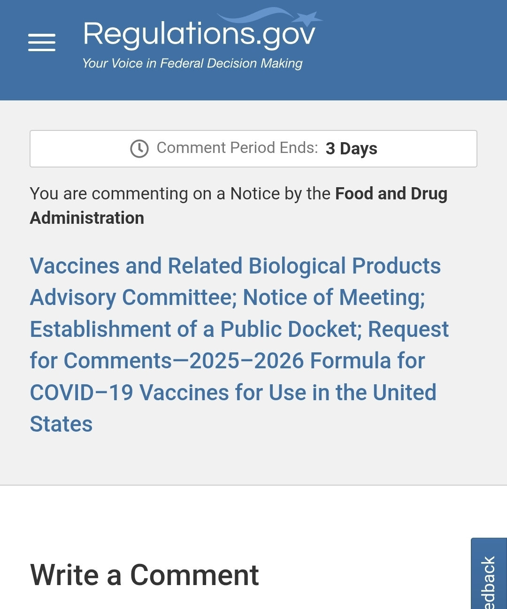Image resolution: width=507 pixels, height=609 pixels.
Task: Open the Vaccines and Related Biological Products link
Action: pyautogui.click(x=235, y=266)
